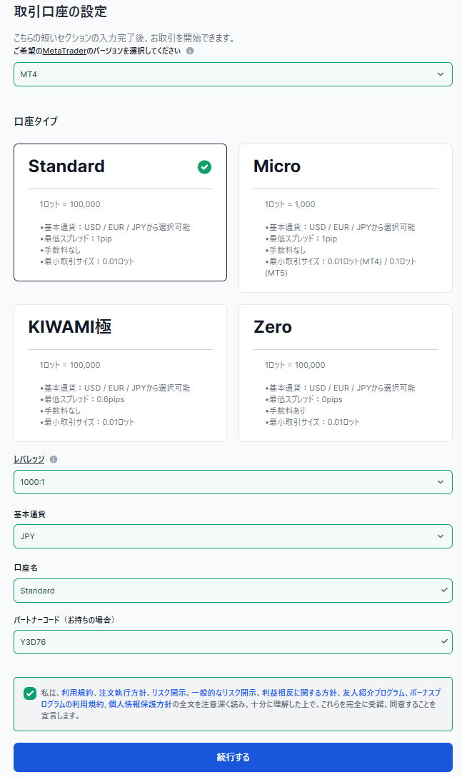This screenshot has height=777, width=462.
Task: Open the 個人情報保護方針 link
Action: point(140,704)
